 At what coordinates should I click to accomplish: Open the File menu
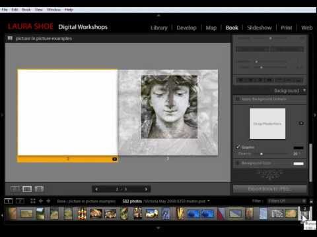tap(5, 10)
